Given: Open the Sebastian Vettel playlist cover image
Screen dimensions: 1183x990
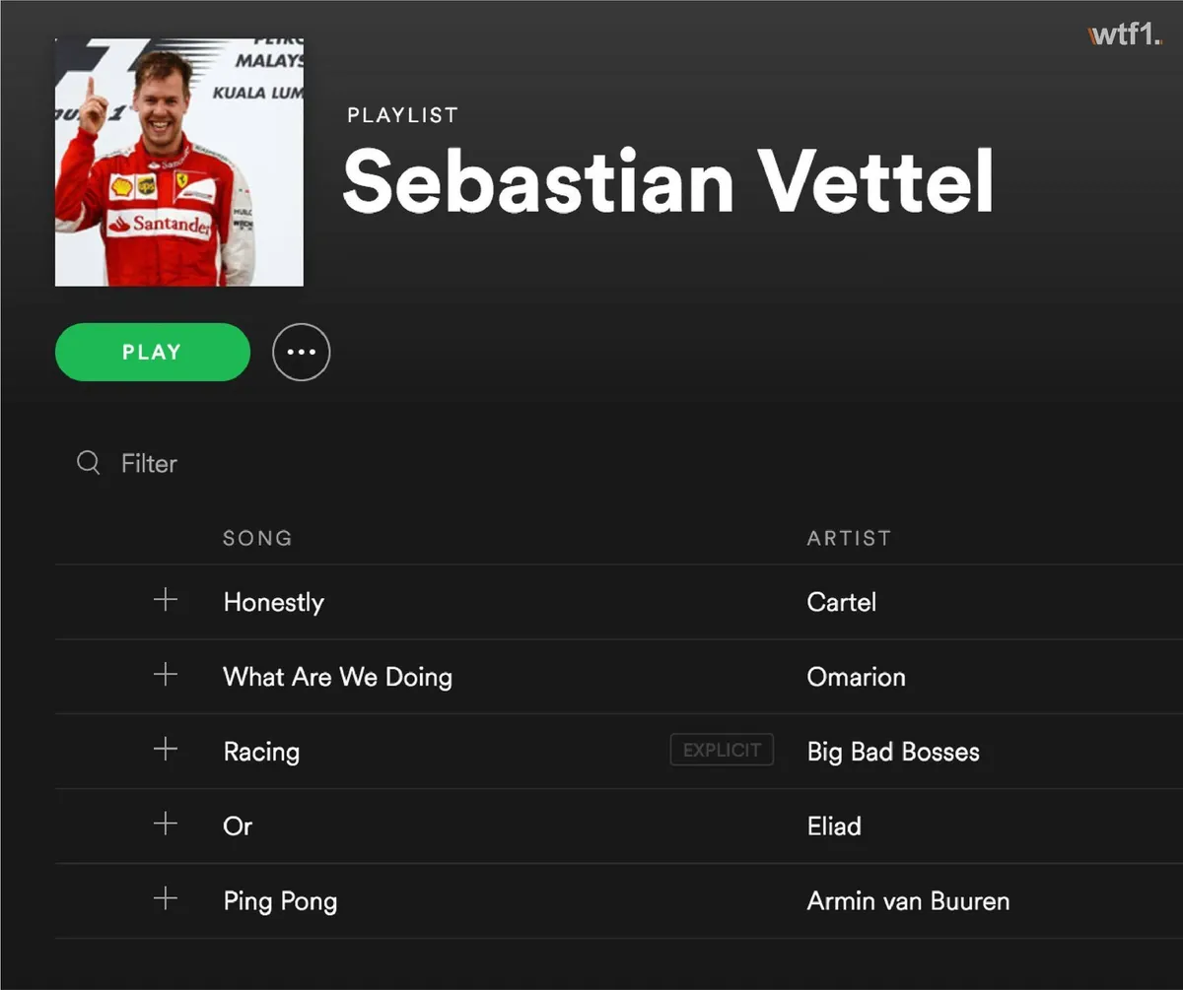Looking at the screenshot, I should coord(178,163).
